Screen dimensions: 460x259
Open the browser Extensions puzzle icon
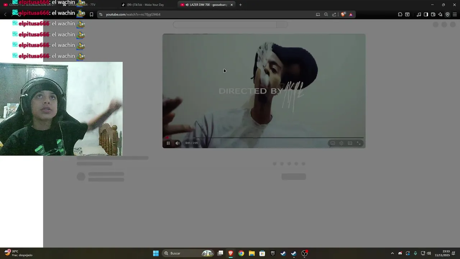pyautogui.click(x=400, y=14)
